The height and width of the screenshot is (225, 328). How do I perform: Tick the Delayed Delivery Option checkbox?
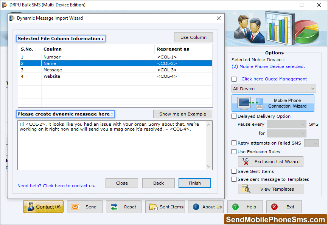click(234, 116)
